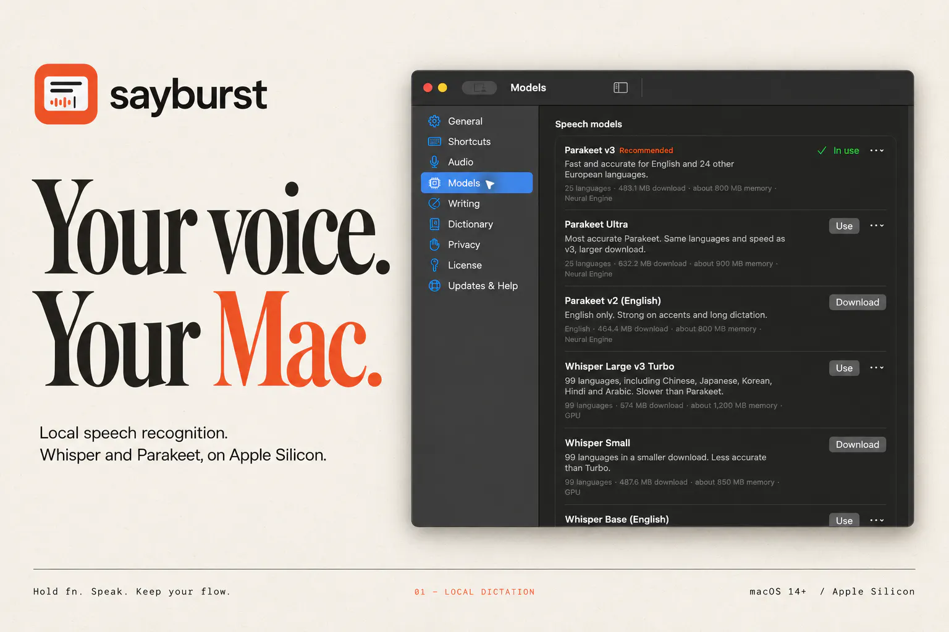Screen dimensions: 949x632
Task: Toggle sidebar with the titlebar panel icon
Action: [620, 88]
